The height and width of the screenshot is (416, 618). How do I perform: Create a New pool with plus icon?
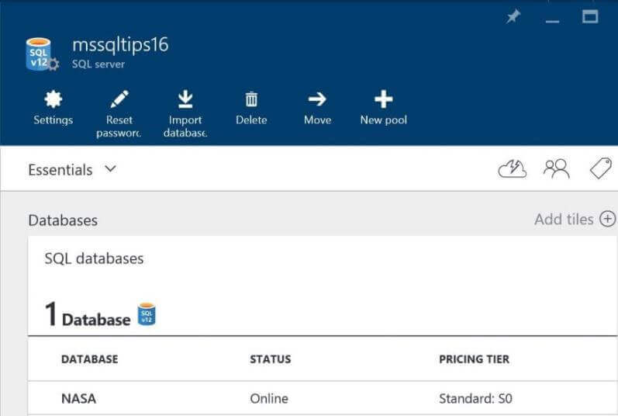coord(384,99)
